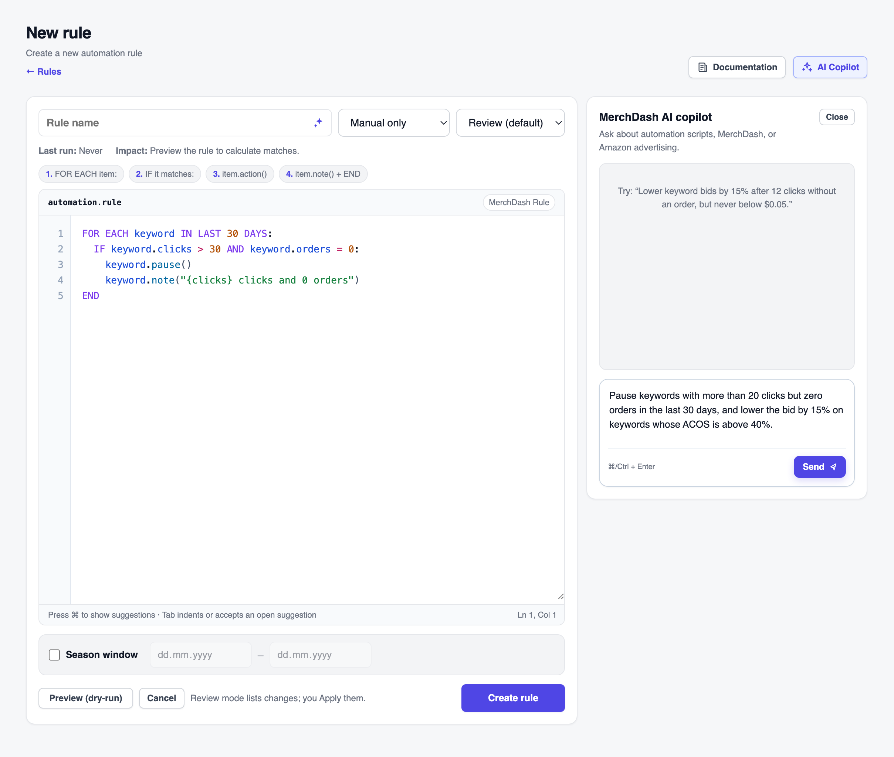Click the back arrow beside Rules
Screen dimensions: 894x757
[x=30, y=71]
